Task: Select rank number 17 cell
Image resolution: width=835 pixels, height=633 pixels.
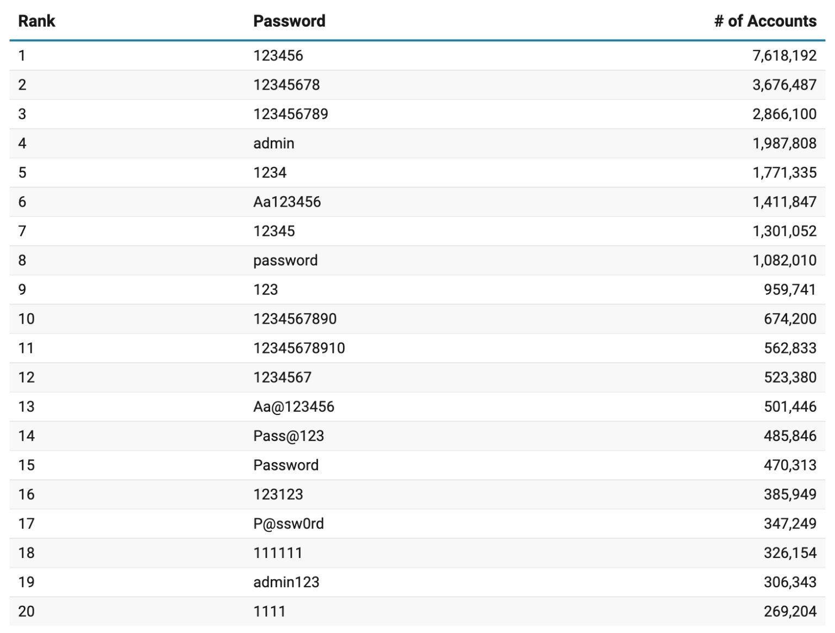Action: (26, 524)
